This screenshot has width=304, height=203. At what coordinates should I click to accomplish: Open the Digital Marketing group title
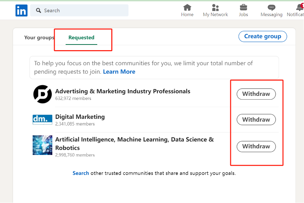click(x=80, y=117)
